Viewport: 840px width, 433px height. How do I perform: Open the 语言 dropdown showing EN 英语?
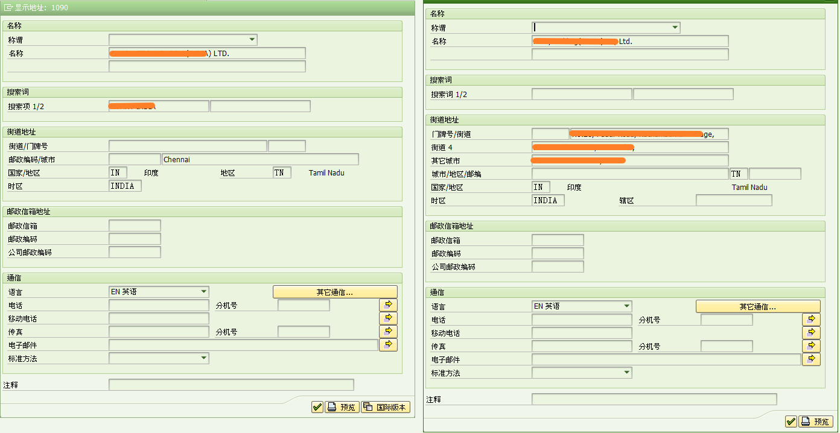click(x=205, y=291)
